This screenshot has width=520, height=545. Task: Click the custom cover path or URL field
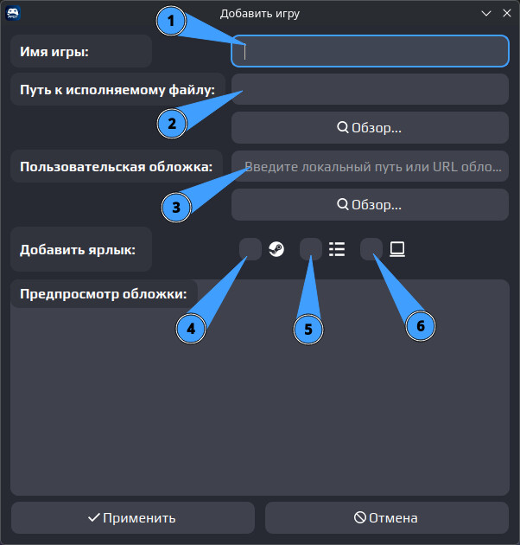(x=370, y=166)
